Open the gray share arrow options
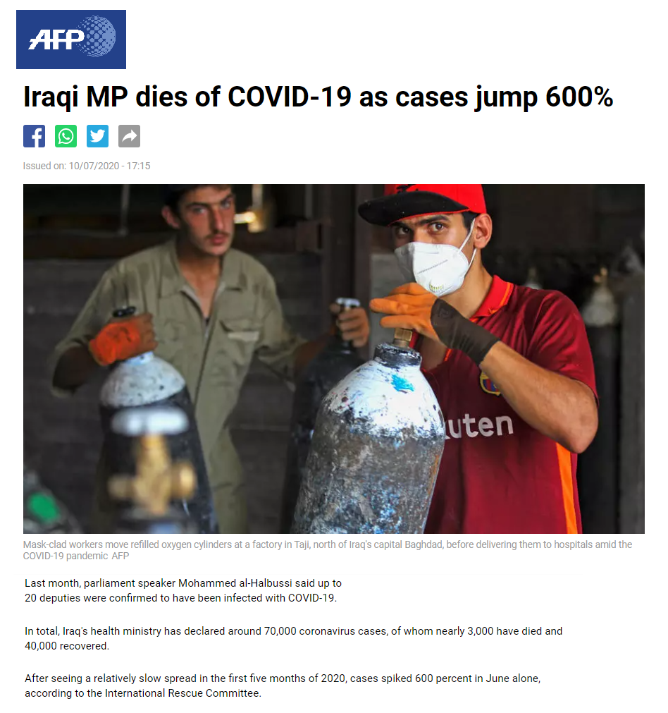Screen dimensions: 668x713 point(130,136)
